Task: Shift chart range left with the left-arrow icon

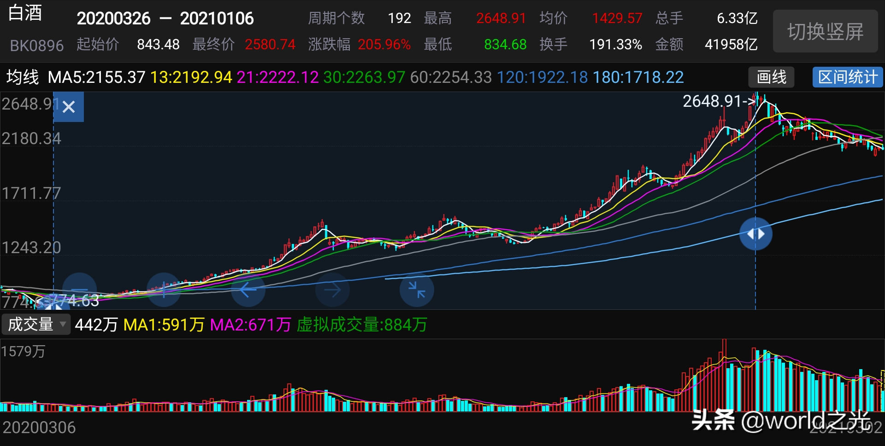Action: pos(248,290)
